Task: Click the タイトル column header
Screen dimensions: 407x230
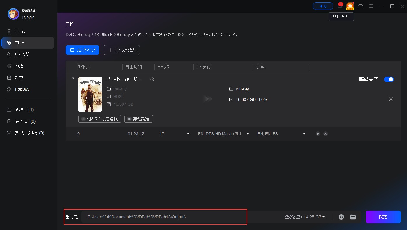Action: (83, 67)
